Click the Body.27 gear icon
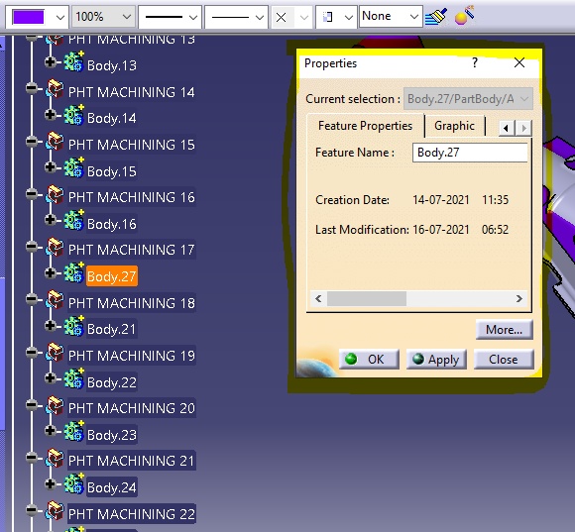Image resolution: width=575 pixels, height=532 pixels. coord(74,271)
